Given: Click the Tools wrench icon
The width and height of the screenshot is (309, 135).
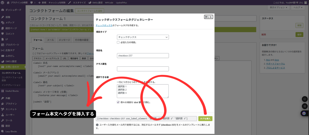Looking at the screenshot, I should (x=3, y=120).
